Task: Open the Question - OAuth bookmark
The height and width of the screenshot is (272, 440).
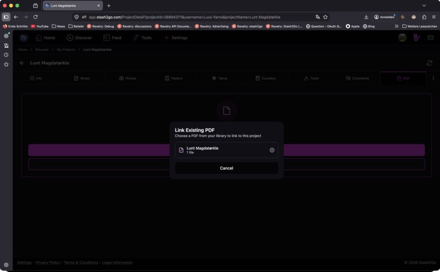Action: 324,26
